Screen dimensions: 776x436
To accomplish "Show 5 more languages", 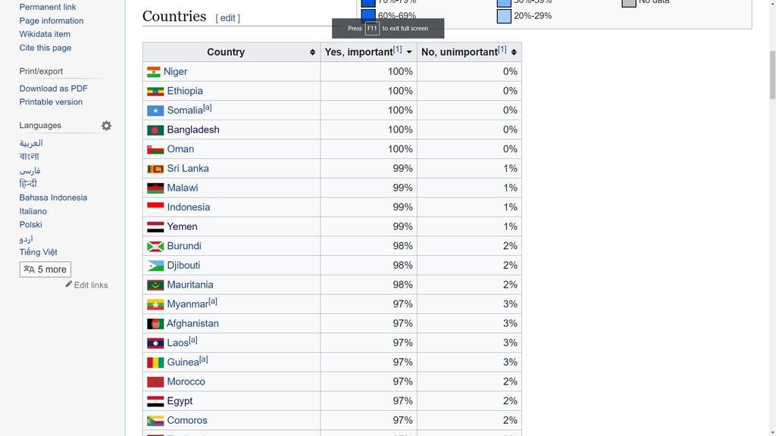I will pyautogui.click(x=45, y=269).
